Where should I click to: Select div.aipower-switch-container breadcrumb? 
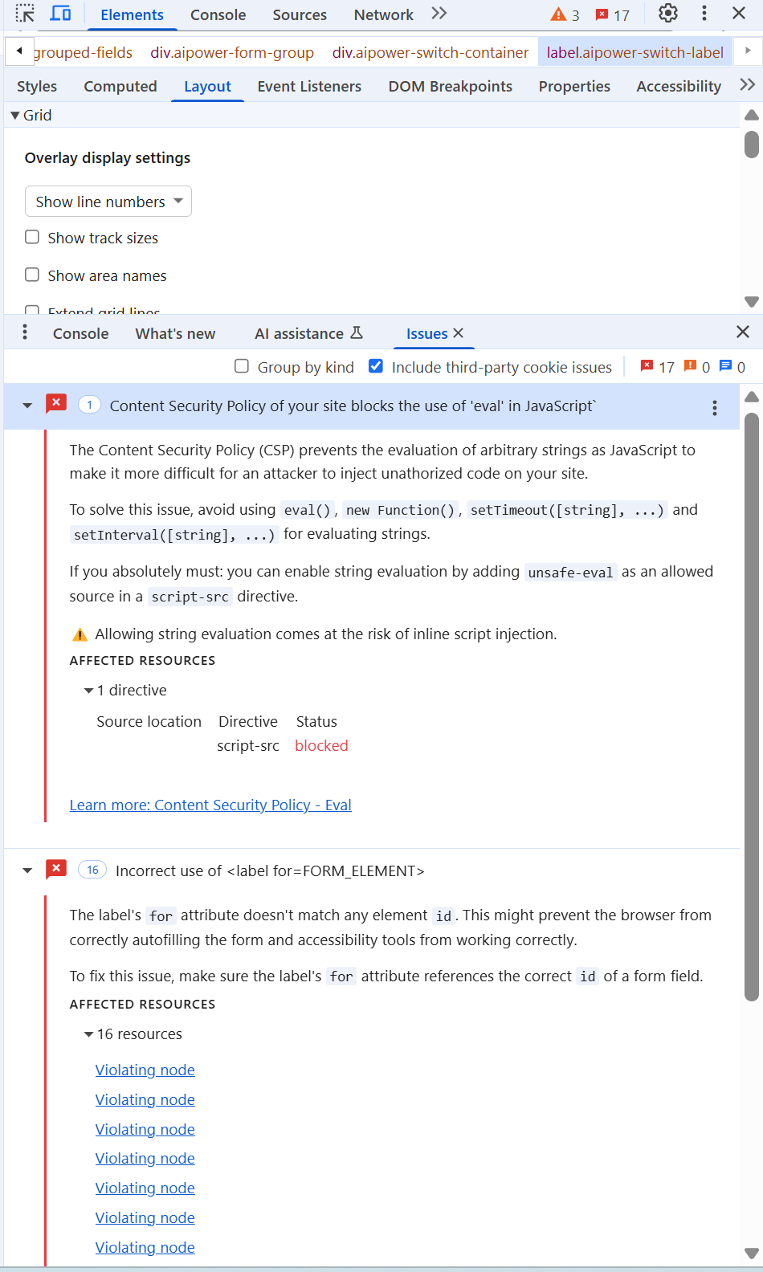pyautogui.click(x=430, y=52)
